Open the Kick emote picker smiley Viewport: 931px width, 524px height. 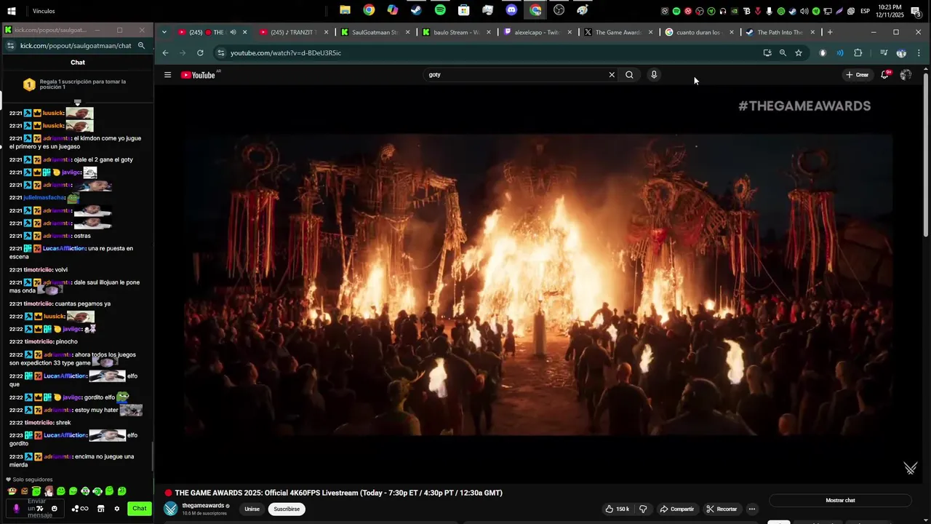(x=54, y=509)
